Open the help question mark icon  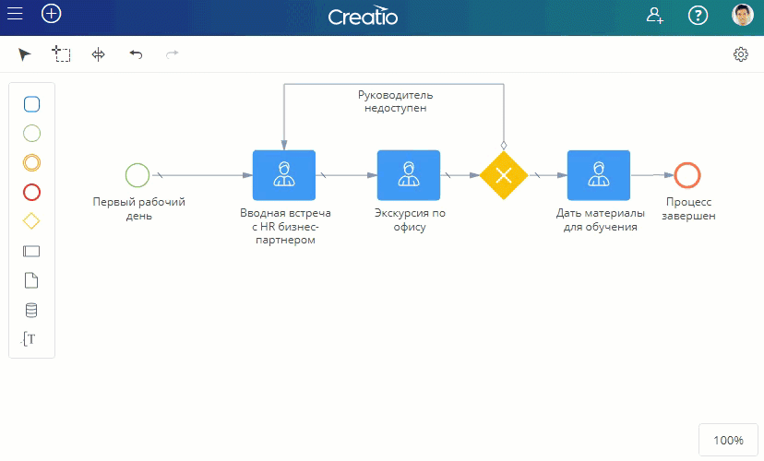click(x=698, y=16)
